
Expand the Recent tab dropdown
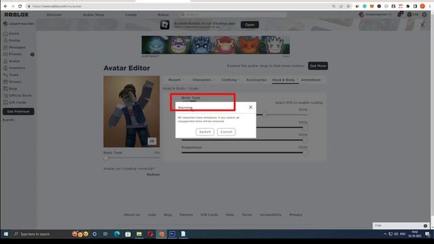click(176, 80)
